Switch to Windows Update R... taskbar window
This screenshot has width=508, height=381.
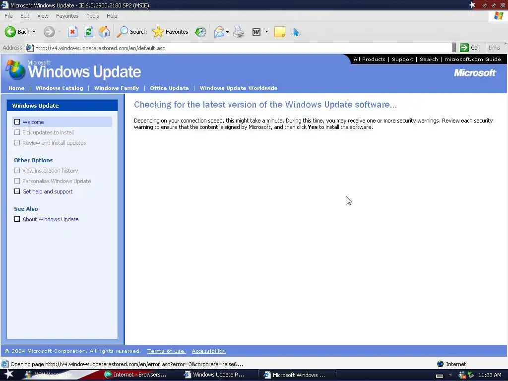(x=215, y=375)
